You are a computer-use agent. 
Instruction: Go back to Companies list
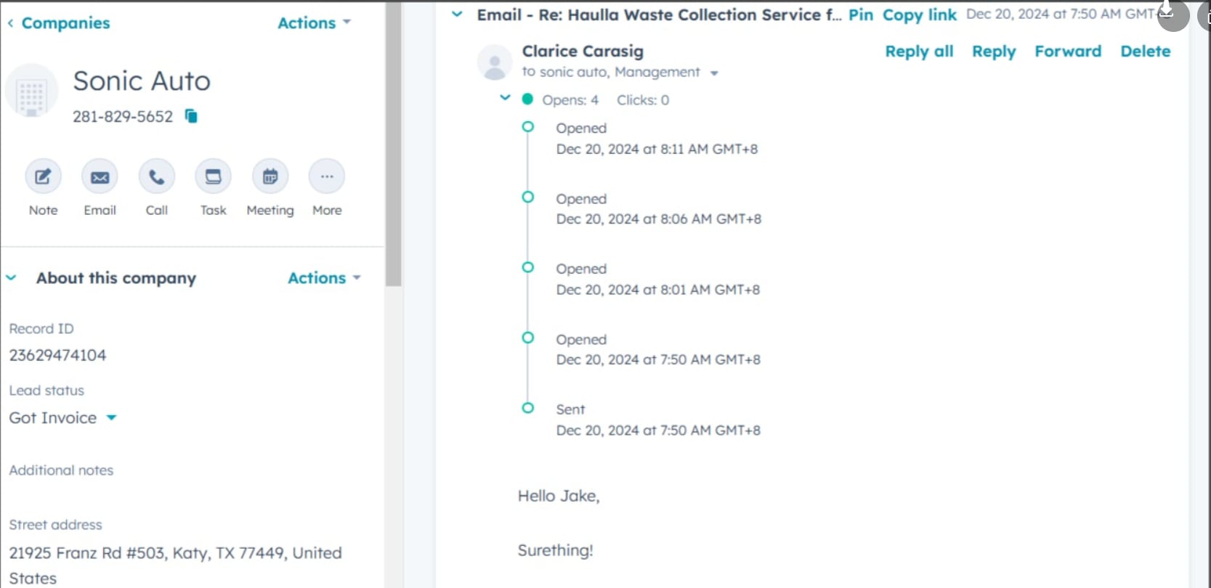(59, 23)
